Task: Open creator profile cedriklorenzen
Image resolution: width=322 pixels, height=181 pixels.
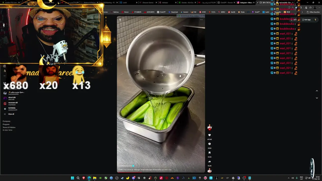Action: (125, 166)
